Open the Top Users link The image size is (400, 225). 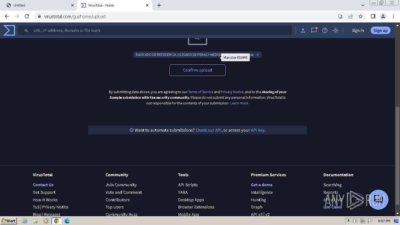[115, 207]
